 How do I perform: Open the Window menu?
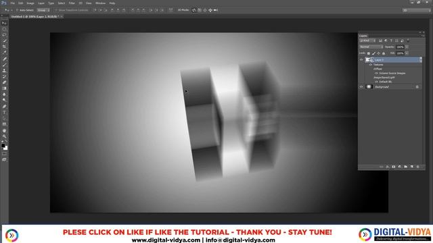pyautogui.click(x=100, y=3)
